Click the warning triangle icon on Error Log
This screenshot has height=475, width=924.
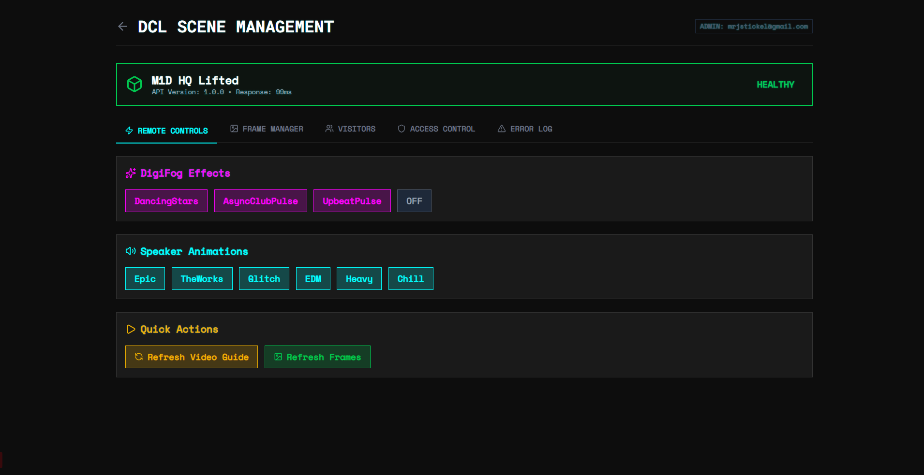pos(502,129)
